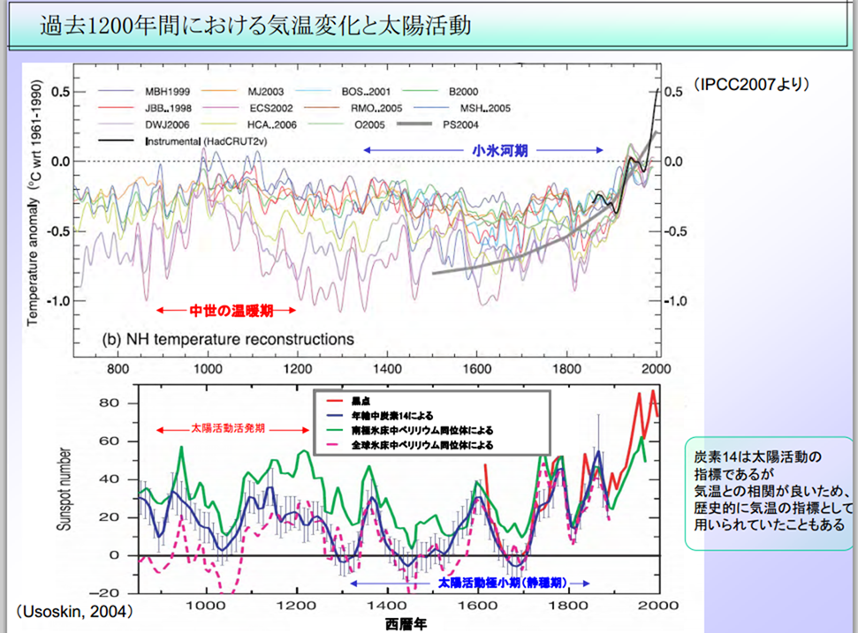The image size is (858, 633).
Task: Click the blue 太陽活動極小期(静穏期) annotation
Action: [x=502, y=584]
